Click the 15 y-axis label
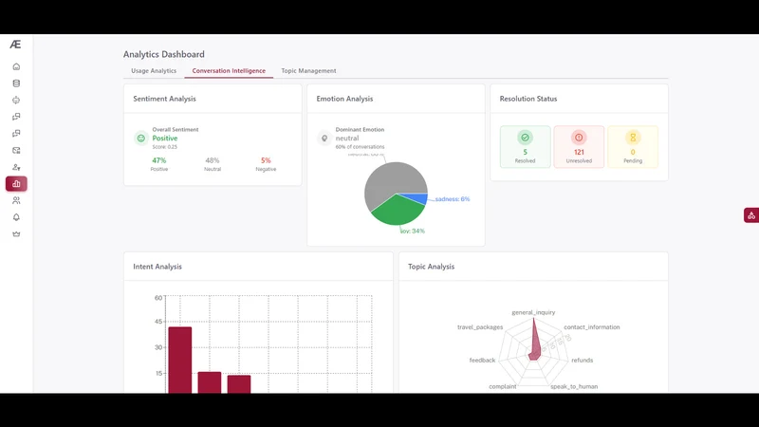Viewport: 759px width, 427px height. point(158,373)
